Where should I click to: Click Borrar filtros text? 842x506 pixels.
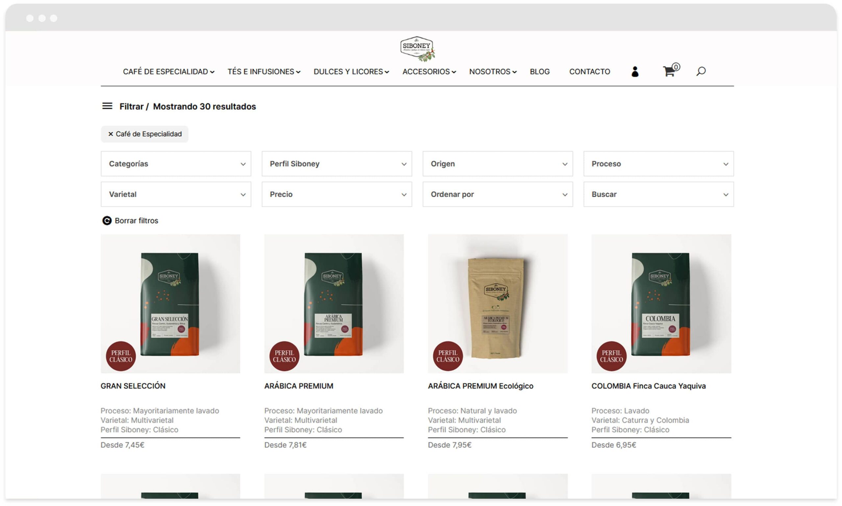point(136,221)
